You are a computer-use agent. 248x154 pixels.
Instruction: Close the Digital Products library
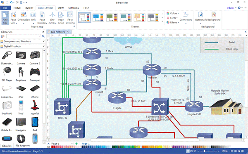[x=44, y=46]
